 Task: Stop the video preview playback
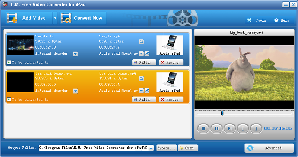[x=203, y=128]
